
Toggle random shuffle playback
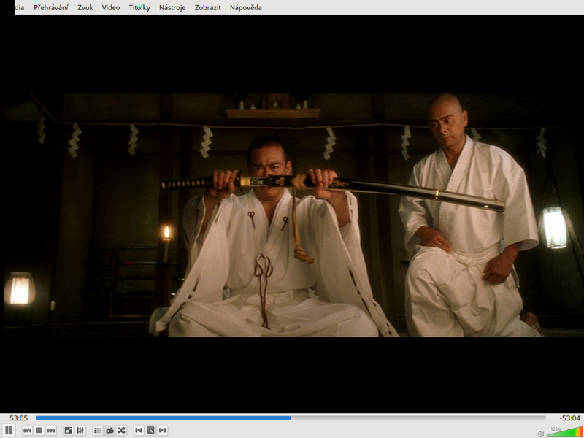(121, 431)
